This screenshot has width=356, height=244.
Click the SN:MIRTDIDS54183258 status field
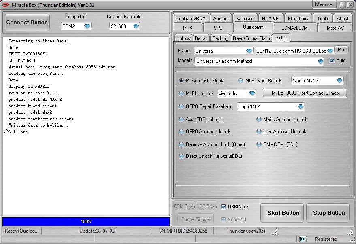point(183,231)
